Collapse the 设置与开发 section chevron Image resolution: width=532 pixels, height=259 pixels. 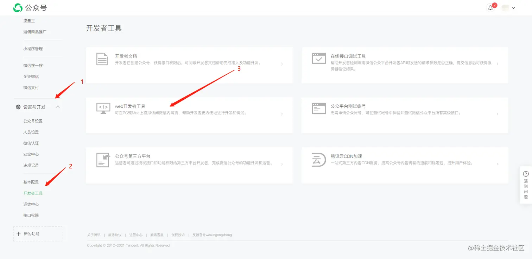58,107
